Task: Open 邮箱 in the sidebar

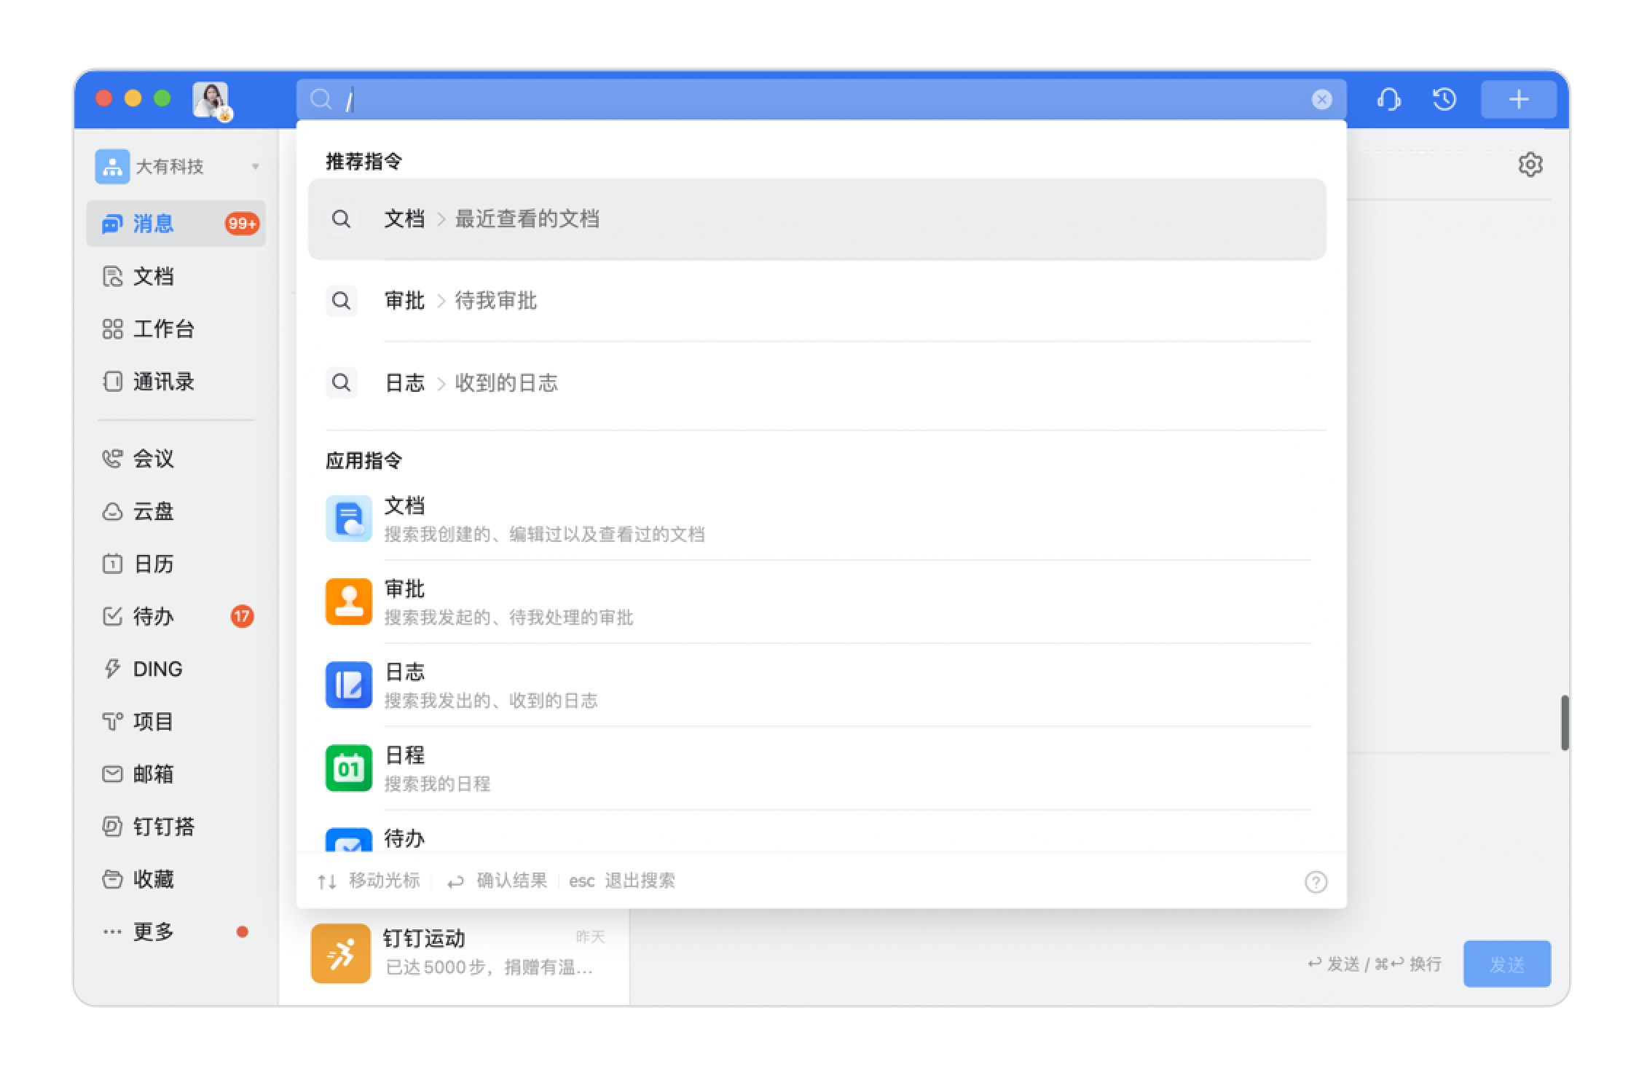Action: (x=176, y=774)
